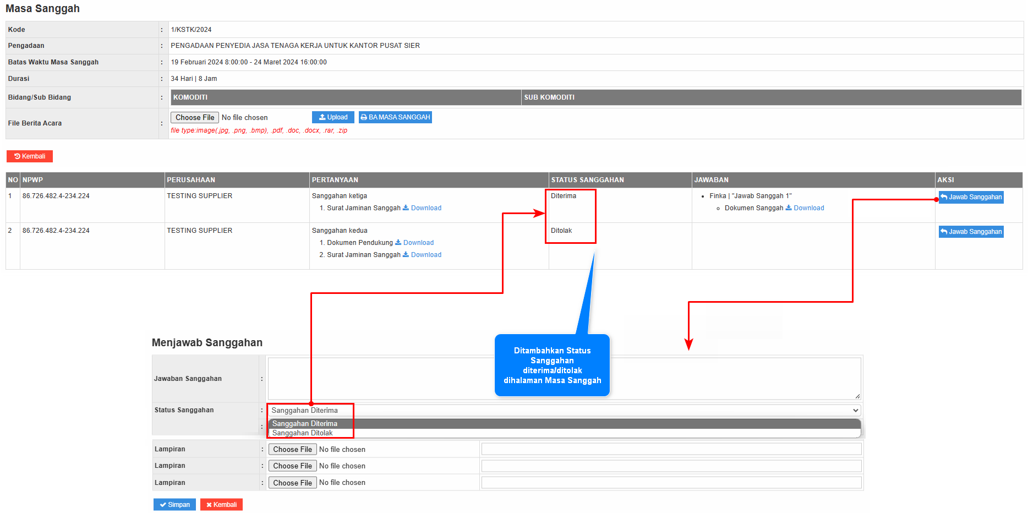Click the first Lampiran description field
This screenshot has height=513, width=1028.
[x=671, y=449]
